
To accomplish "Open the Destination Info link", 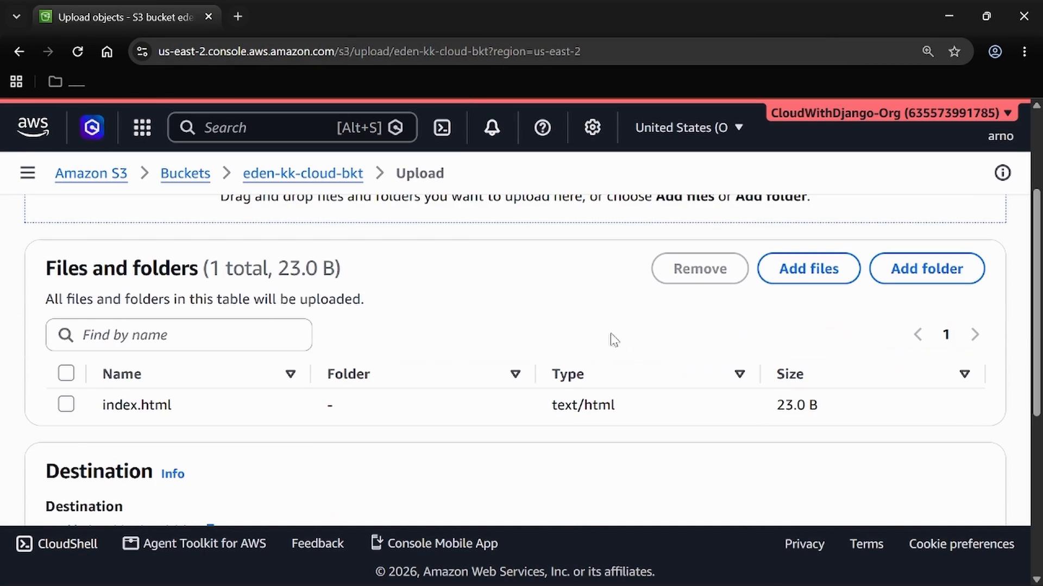I will click(173, 474).
